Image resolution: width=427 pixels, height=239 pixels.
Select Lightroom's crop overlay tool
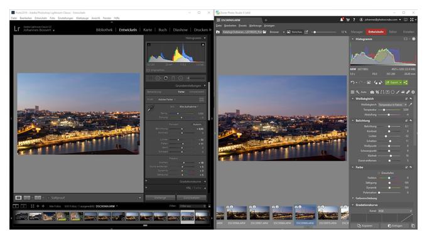click(x=150, y=78)
